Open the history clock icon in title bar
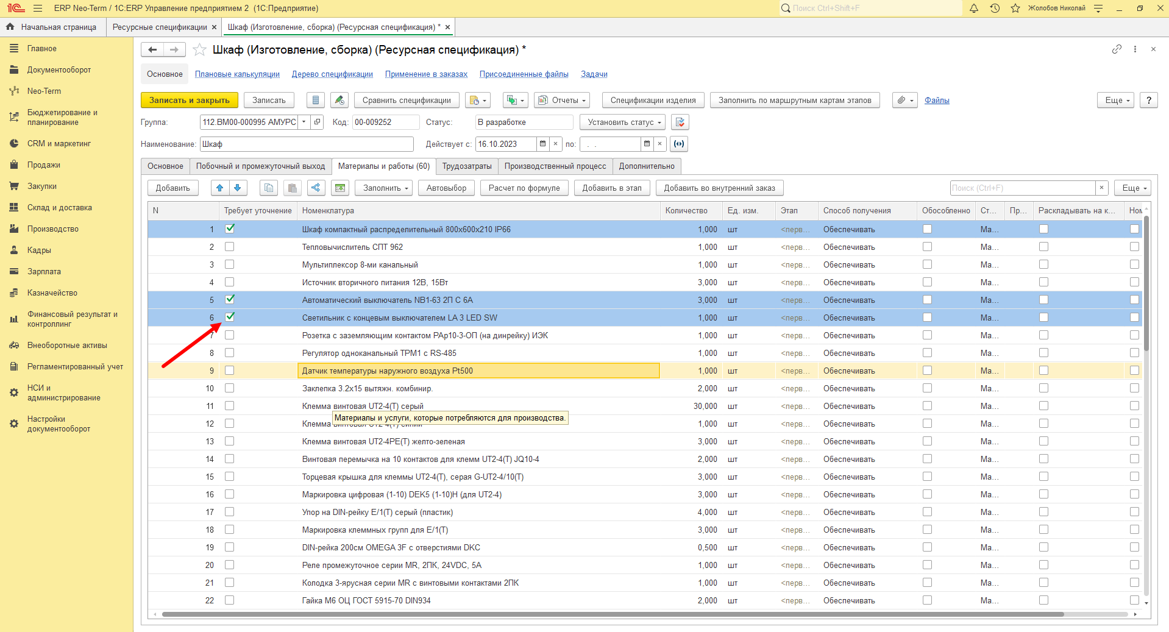This screenshot has width=1169, height=632. (x=995, y=9)
